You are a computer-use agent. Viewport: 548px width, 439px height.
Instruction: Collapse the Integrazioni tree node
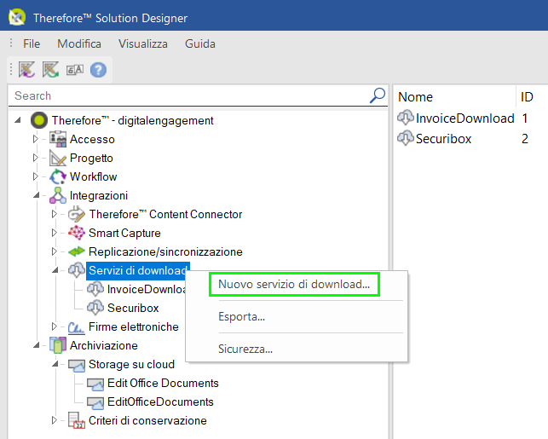coord(36,195)
